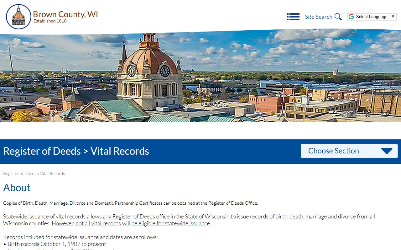Click the Brown County courthouse logo

tap(18, 17)
